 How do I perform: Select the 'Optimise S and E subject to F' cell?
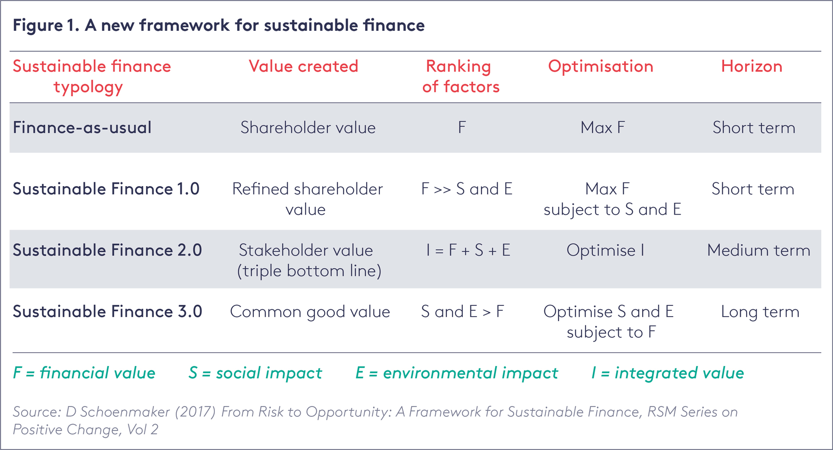pyautogui.click(x=609, y=321)
